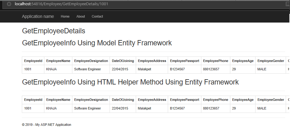Click the reader view icon at address bar's right
This screenshot has width=290, height=132.
click(288, 4)
